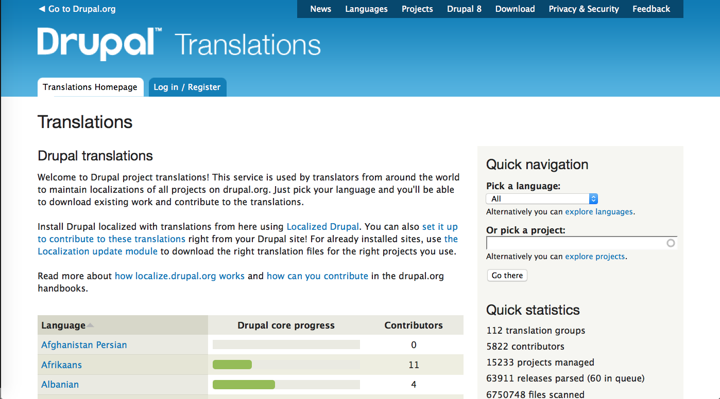
Task: Click Afghanistan Persian contributors count 0
Action: tap(414, 344)
